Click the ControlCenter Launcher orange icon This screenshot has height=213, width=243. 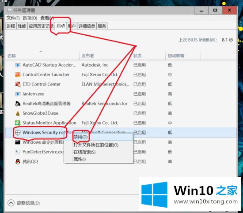click(x=18, y=75)
